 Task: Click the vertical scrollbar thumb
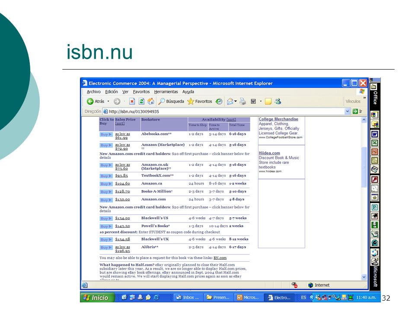[364, 167]
